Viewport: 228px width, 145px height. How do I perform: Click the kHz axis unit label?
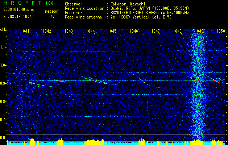tap(3, 29)
